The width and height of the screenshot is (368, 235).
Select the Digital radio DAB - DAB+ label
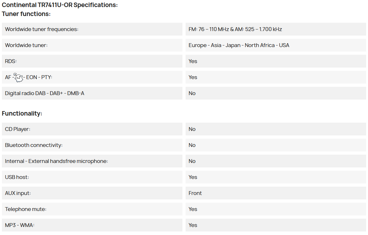[x=45, y=93]
